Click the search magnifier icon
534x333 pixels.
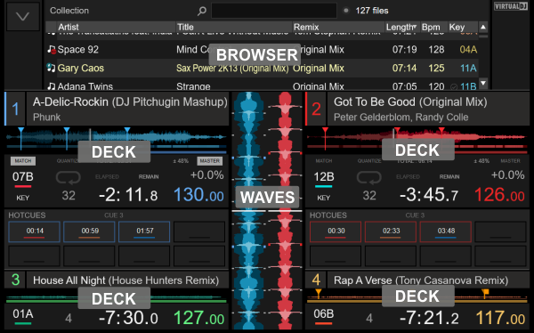pyautogui.click(x=202, y=11)
